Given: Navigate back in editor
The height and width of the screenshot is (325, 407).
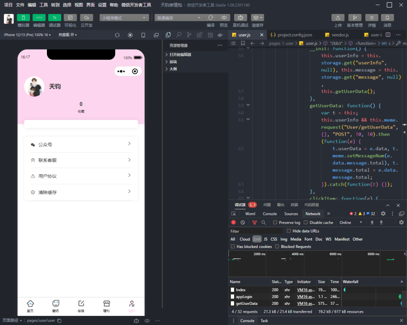Looking at the screenshot, I should pyautogui.click(x=252, y=43).
